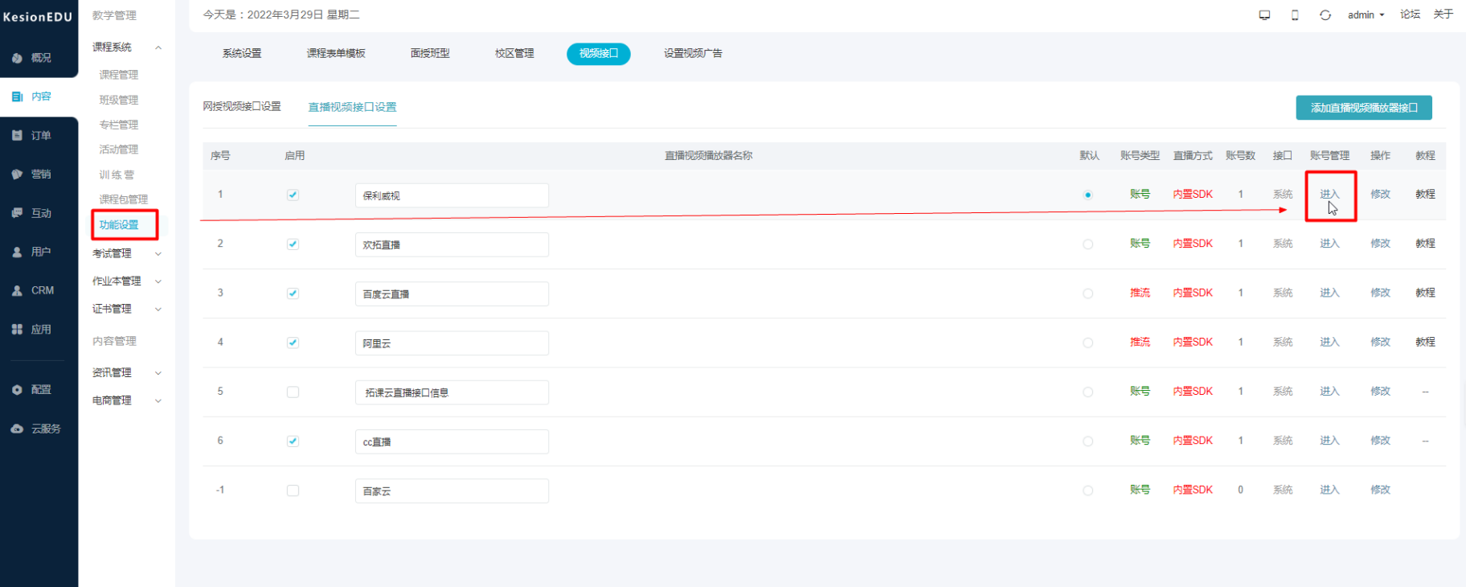
Task: Open the admin user dropdown
Action: (x=1366, y=14)
